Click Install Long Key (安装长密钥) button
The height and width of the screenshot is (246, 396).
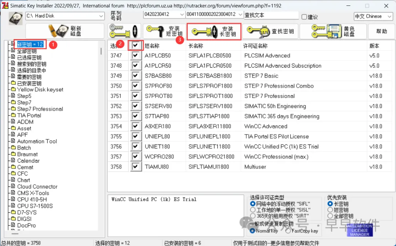(214, 31)
